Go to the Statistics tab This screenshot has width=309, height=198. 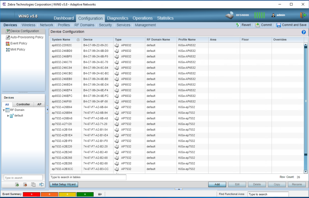(x=165, y=18)
